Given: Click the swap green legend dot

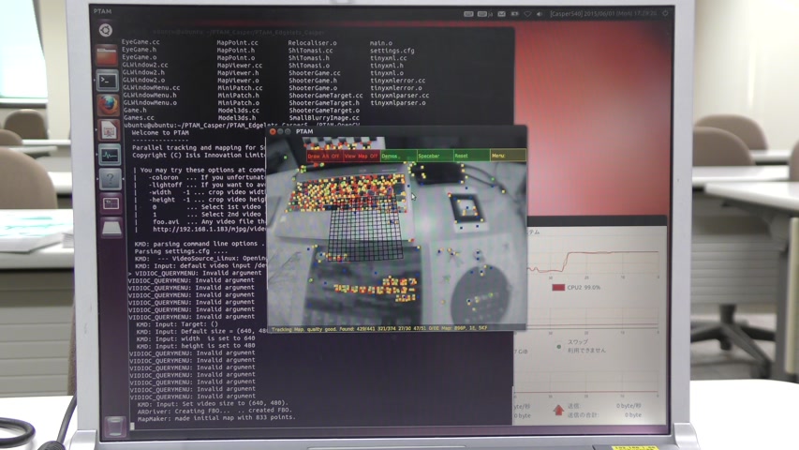Looking at the screenshot, I should [559, 347].
